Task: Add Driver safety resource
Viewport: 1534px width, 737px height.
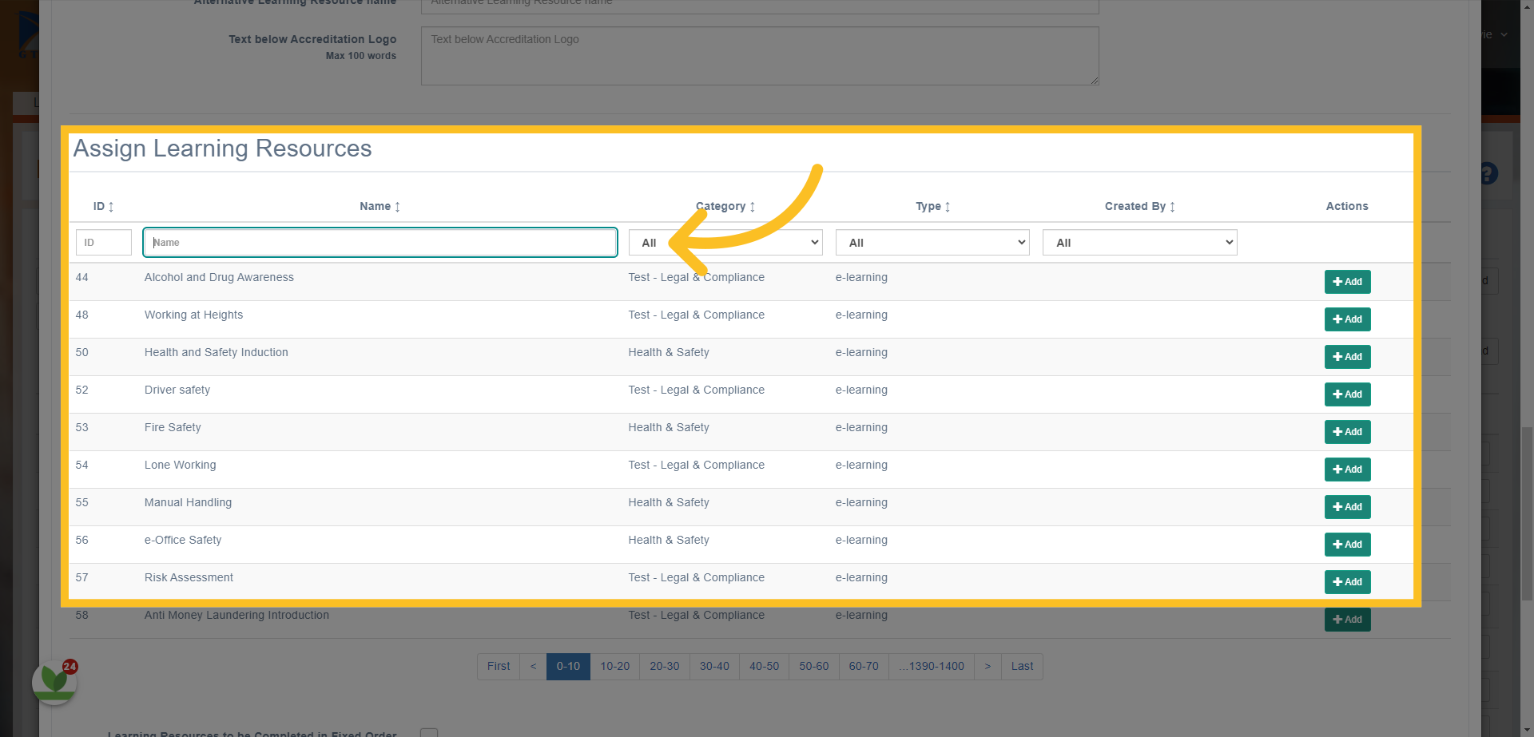Action: coord(1348,394)
